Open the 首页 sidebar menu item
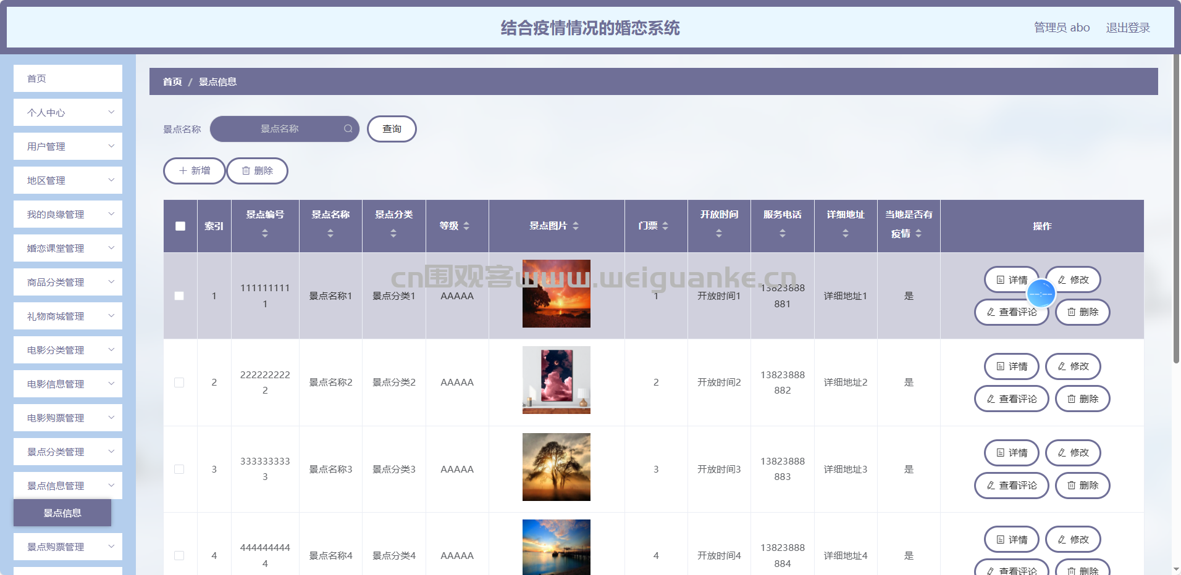The image size is (1181, 575). tap(68, 79)
